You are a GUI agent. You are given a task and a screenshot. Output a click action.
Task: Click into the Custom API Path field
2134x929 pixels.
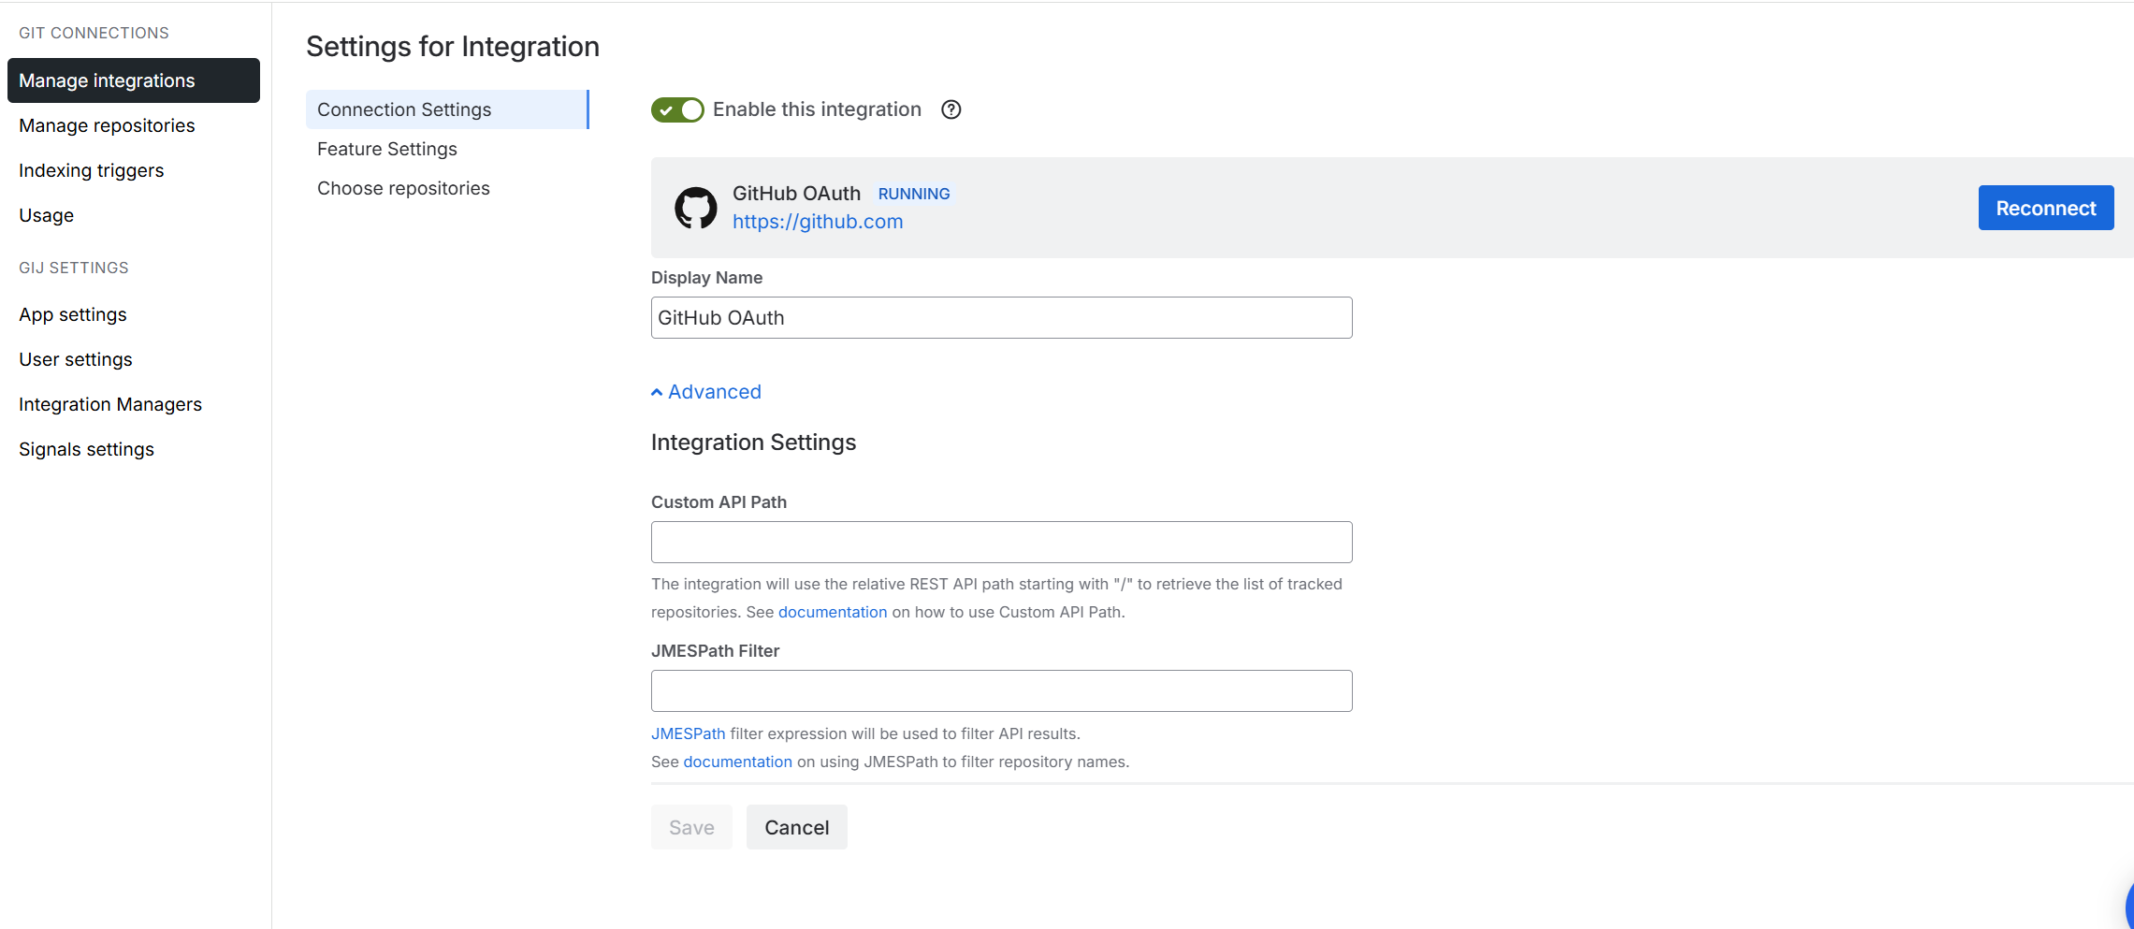(x=1001, y=543)
